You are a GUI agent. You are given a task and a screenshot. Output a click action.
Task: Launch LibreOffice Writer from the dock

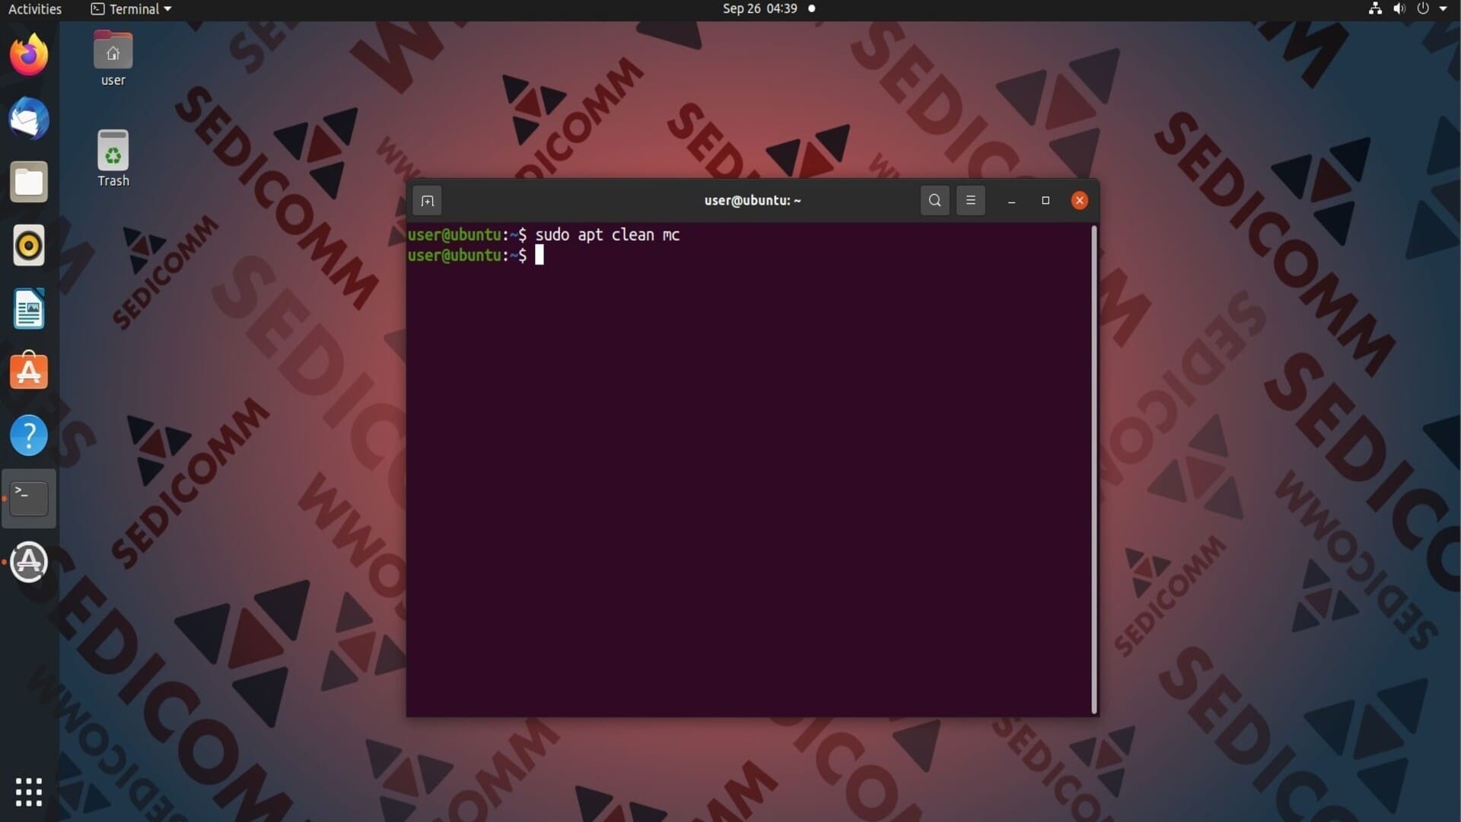[29, 309]
